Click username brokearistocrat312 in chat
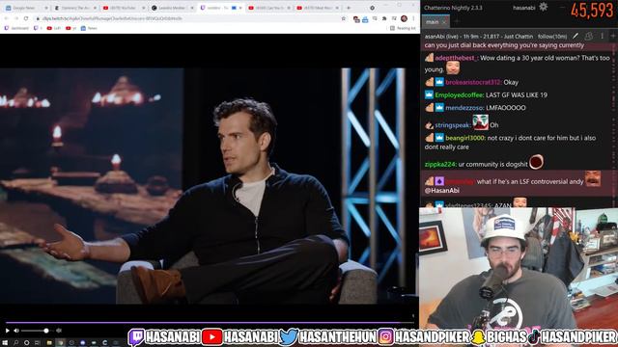The image size is (618, 347). [x=474, y=82]
